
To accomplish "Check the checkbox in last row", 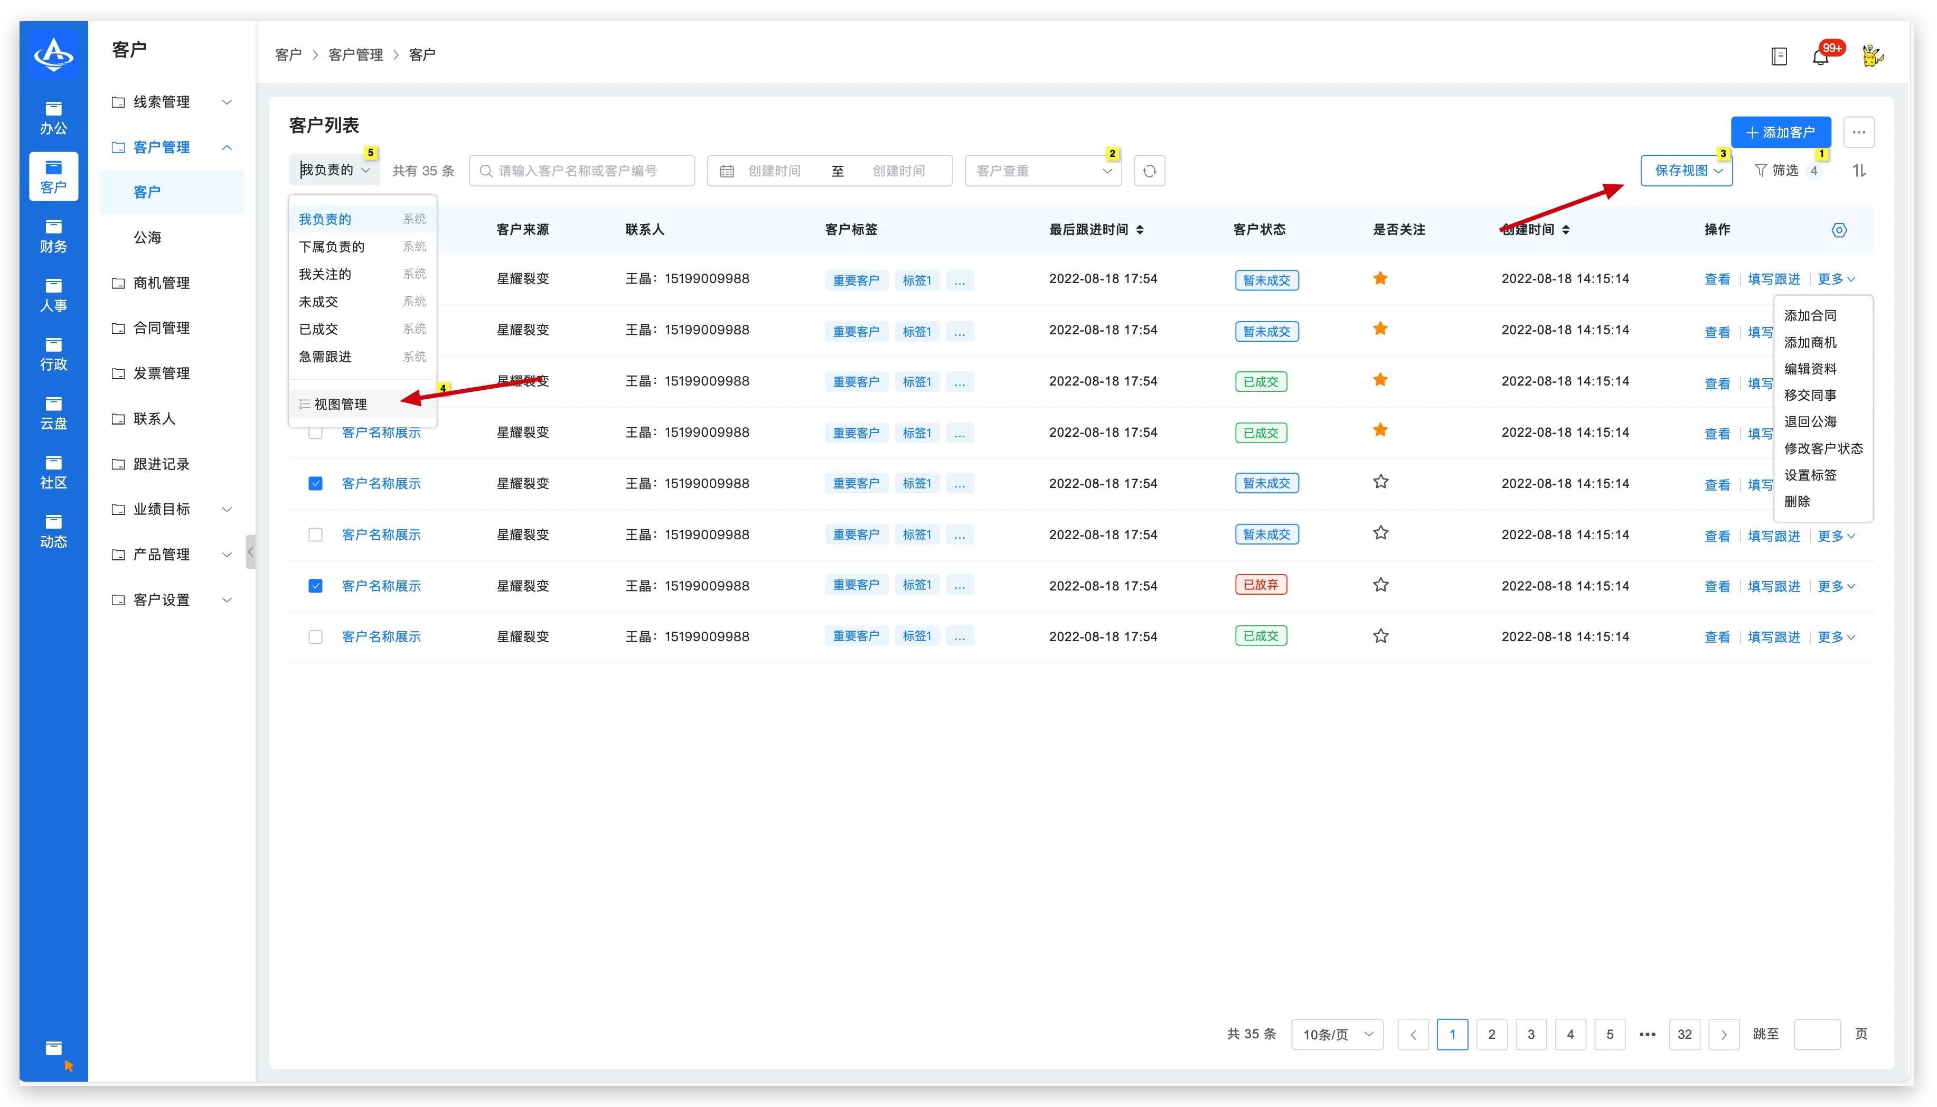I will pos(315,636).
